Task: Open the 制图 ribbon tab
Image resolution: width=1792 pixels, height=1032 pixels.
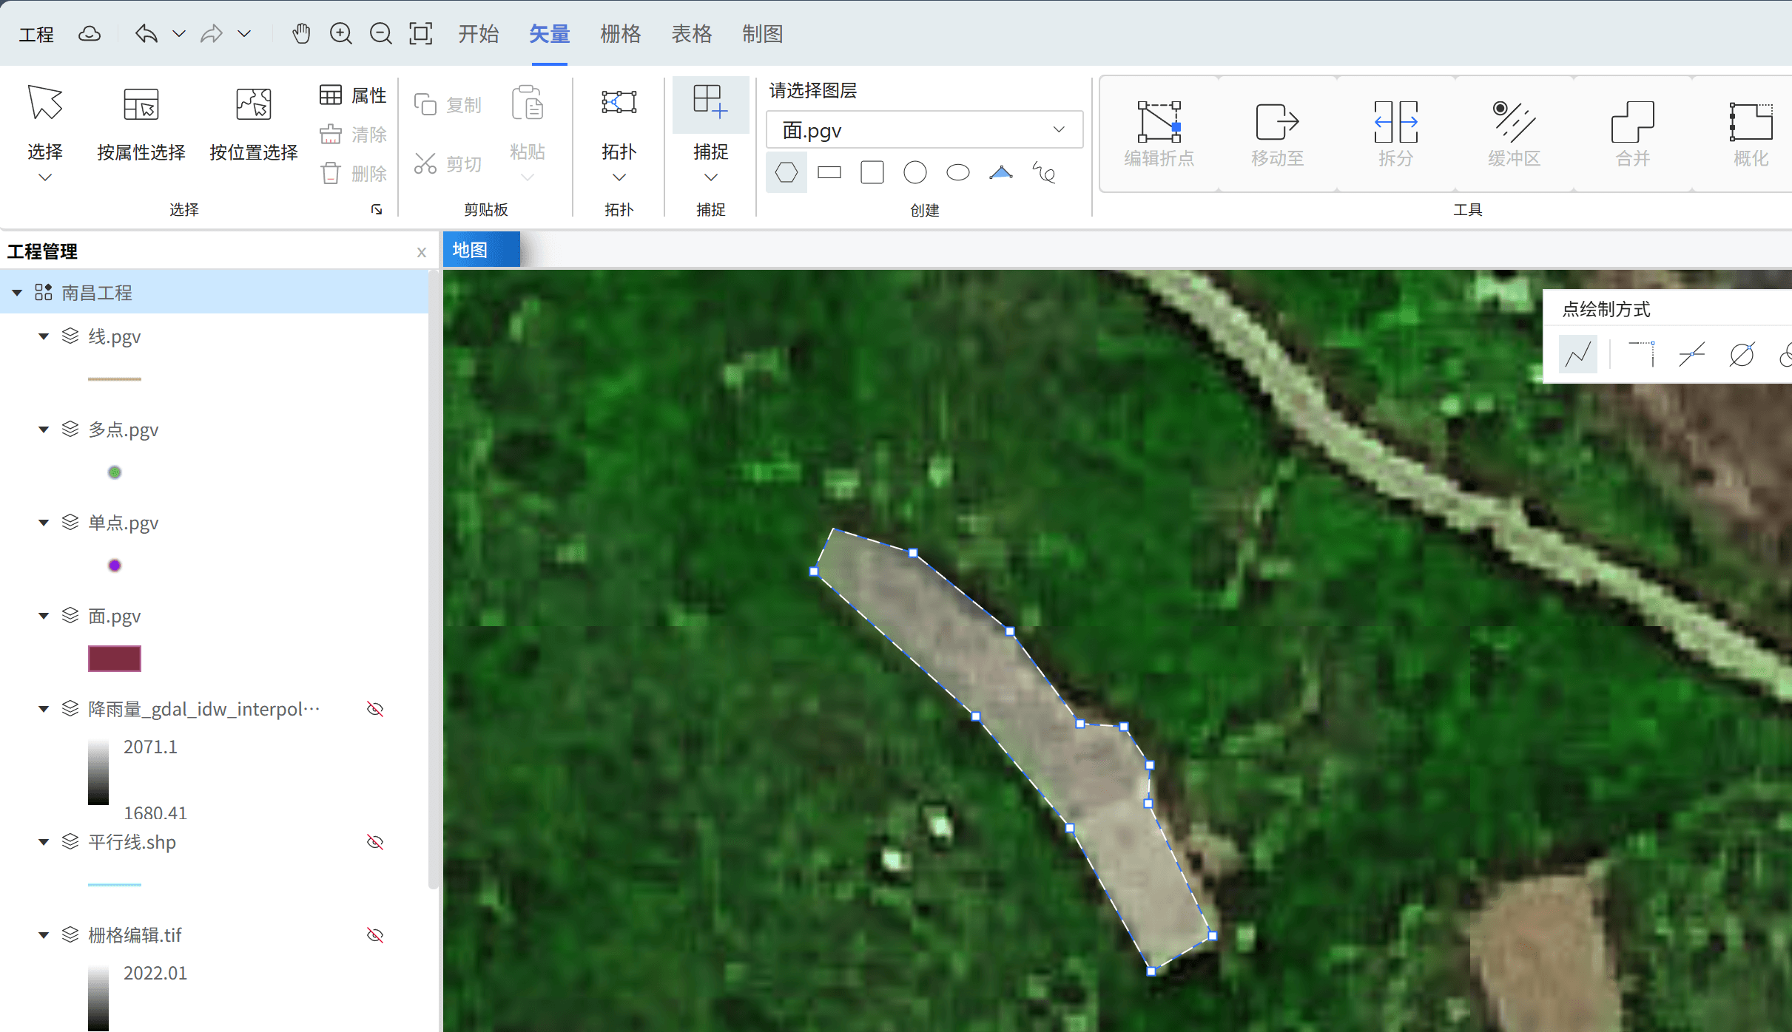Action: click(762, 34)
